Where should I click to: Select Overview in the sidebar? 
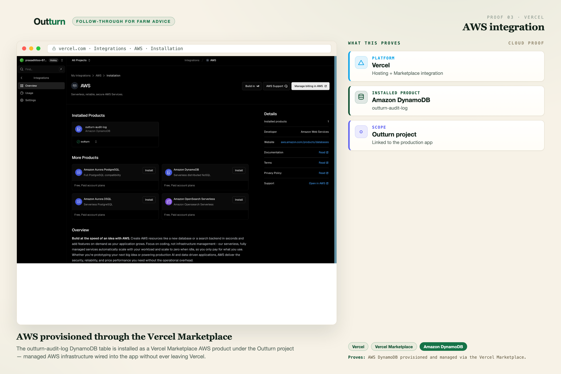click(41, 86)
